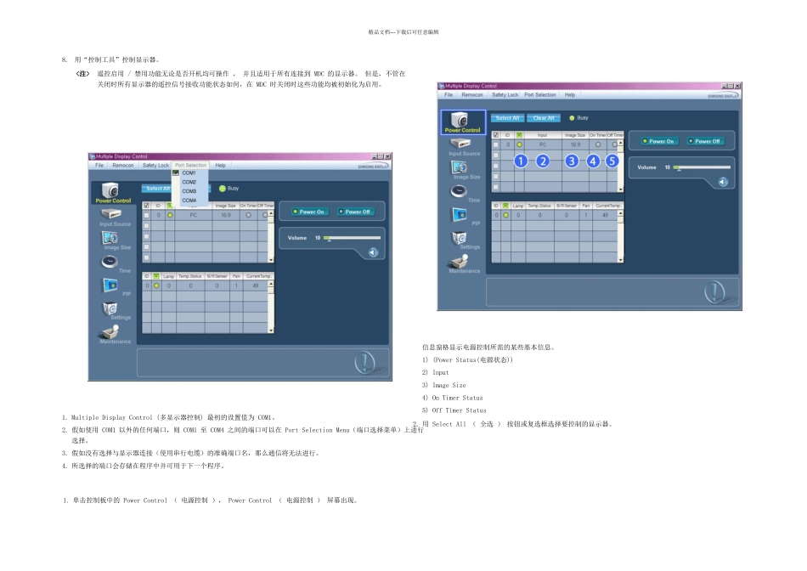Toggle header select-all checkbox in Clear All window

(495, 135)
